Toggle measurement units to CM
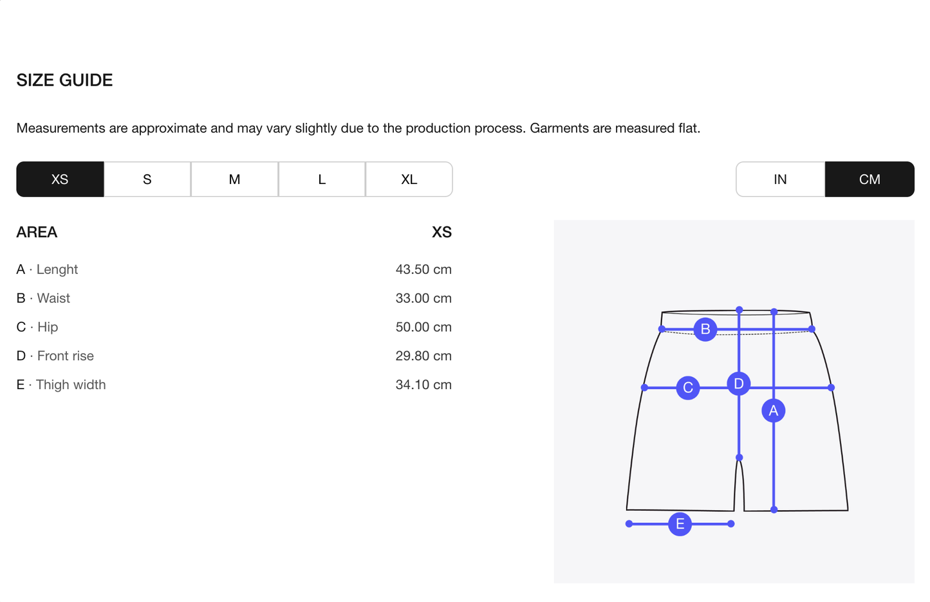The image size is (930, 602). click(x=869, y=179)
